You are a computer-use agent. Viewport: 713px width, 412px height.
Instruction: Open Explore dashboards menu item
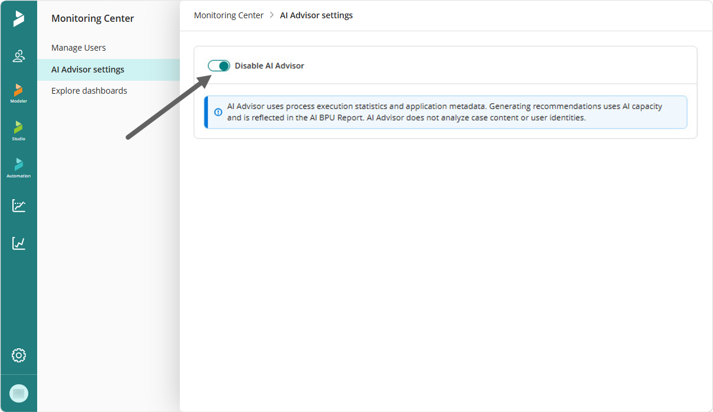tap(89, 91)
